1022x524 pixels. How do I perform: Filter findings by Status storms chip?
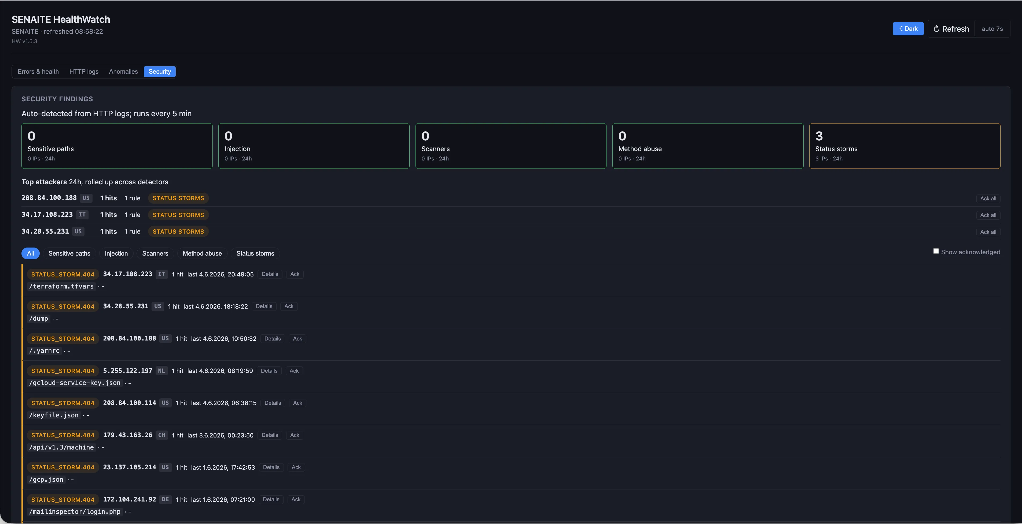(x=255, y=253)
